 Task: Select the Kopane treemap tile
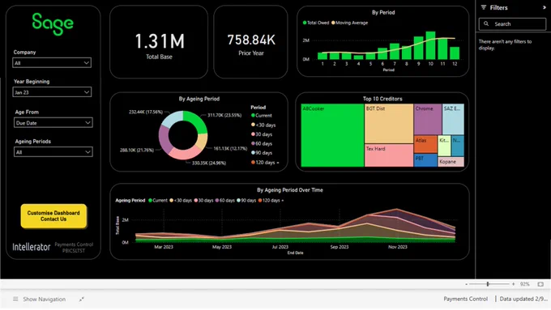(451, 162)
